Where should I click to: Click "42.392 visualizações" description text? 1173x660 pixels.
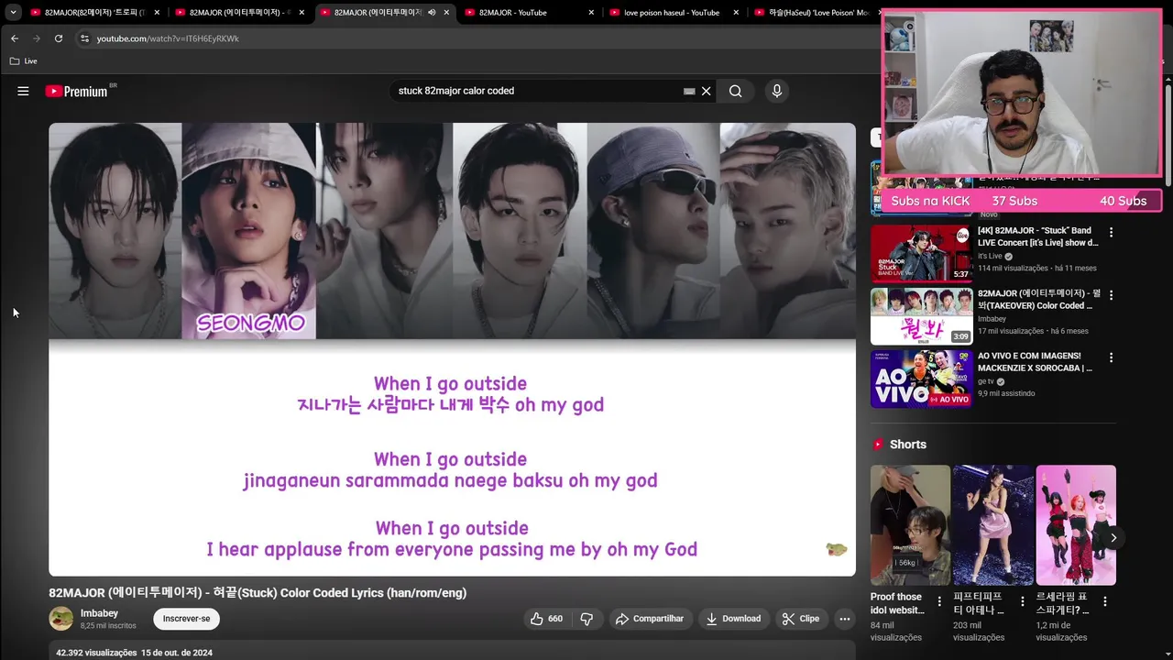click(96, 653)
